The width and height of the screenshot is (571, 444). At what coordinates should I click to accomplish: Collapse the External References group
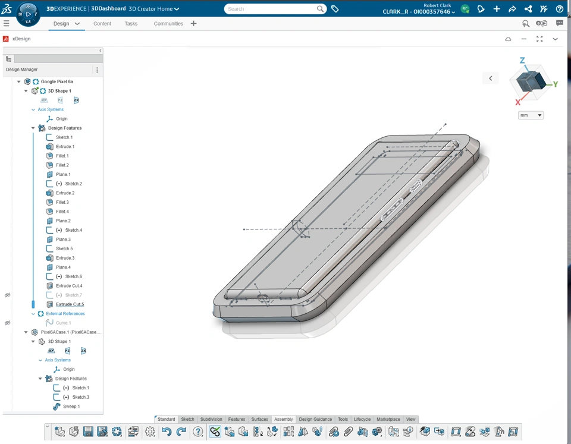pyautogui.click(x=33, y=314)
